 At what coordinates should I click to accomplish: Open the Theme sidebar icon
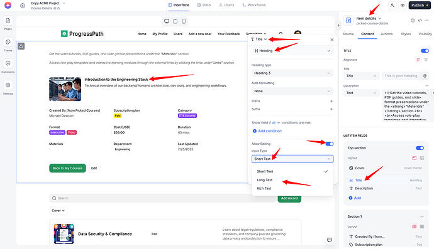pos(8,42)
